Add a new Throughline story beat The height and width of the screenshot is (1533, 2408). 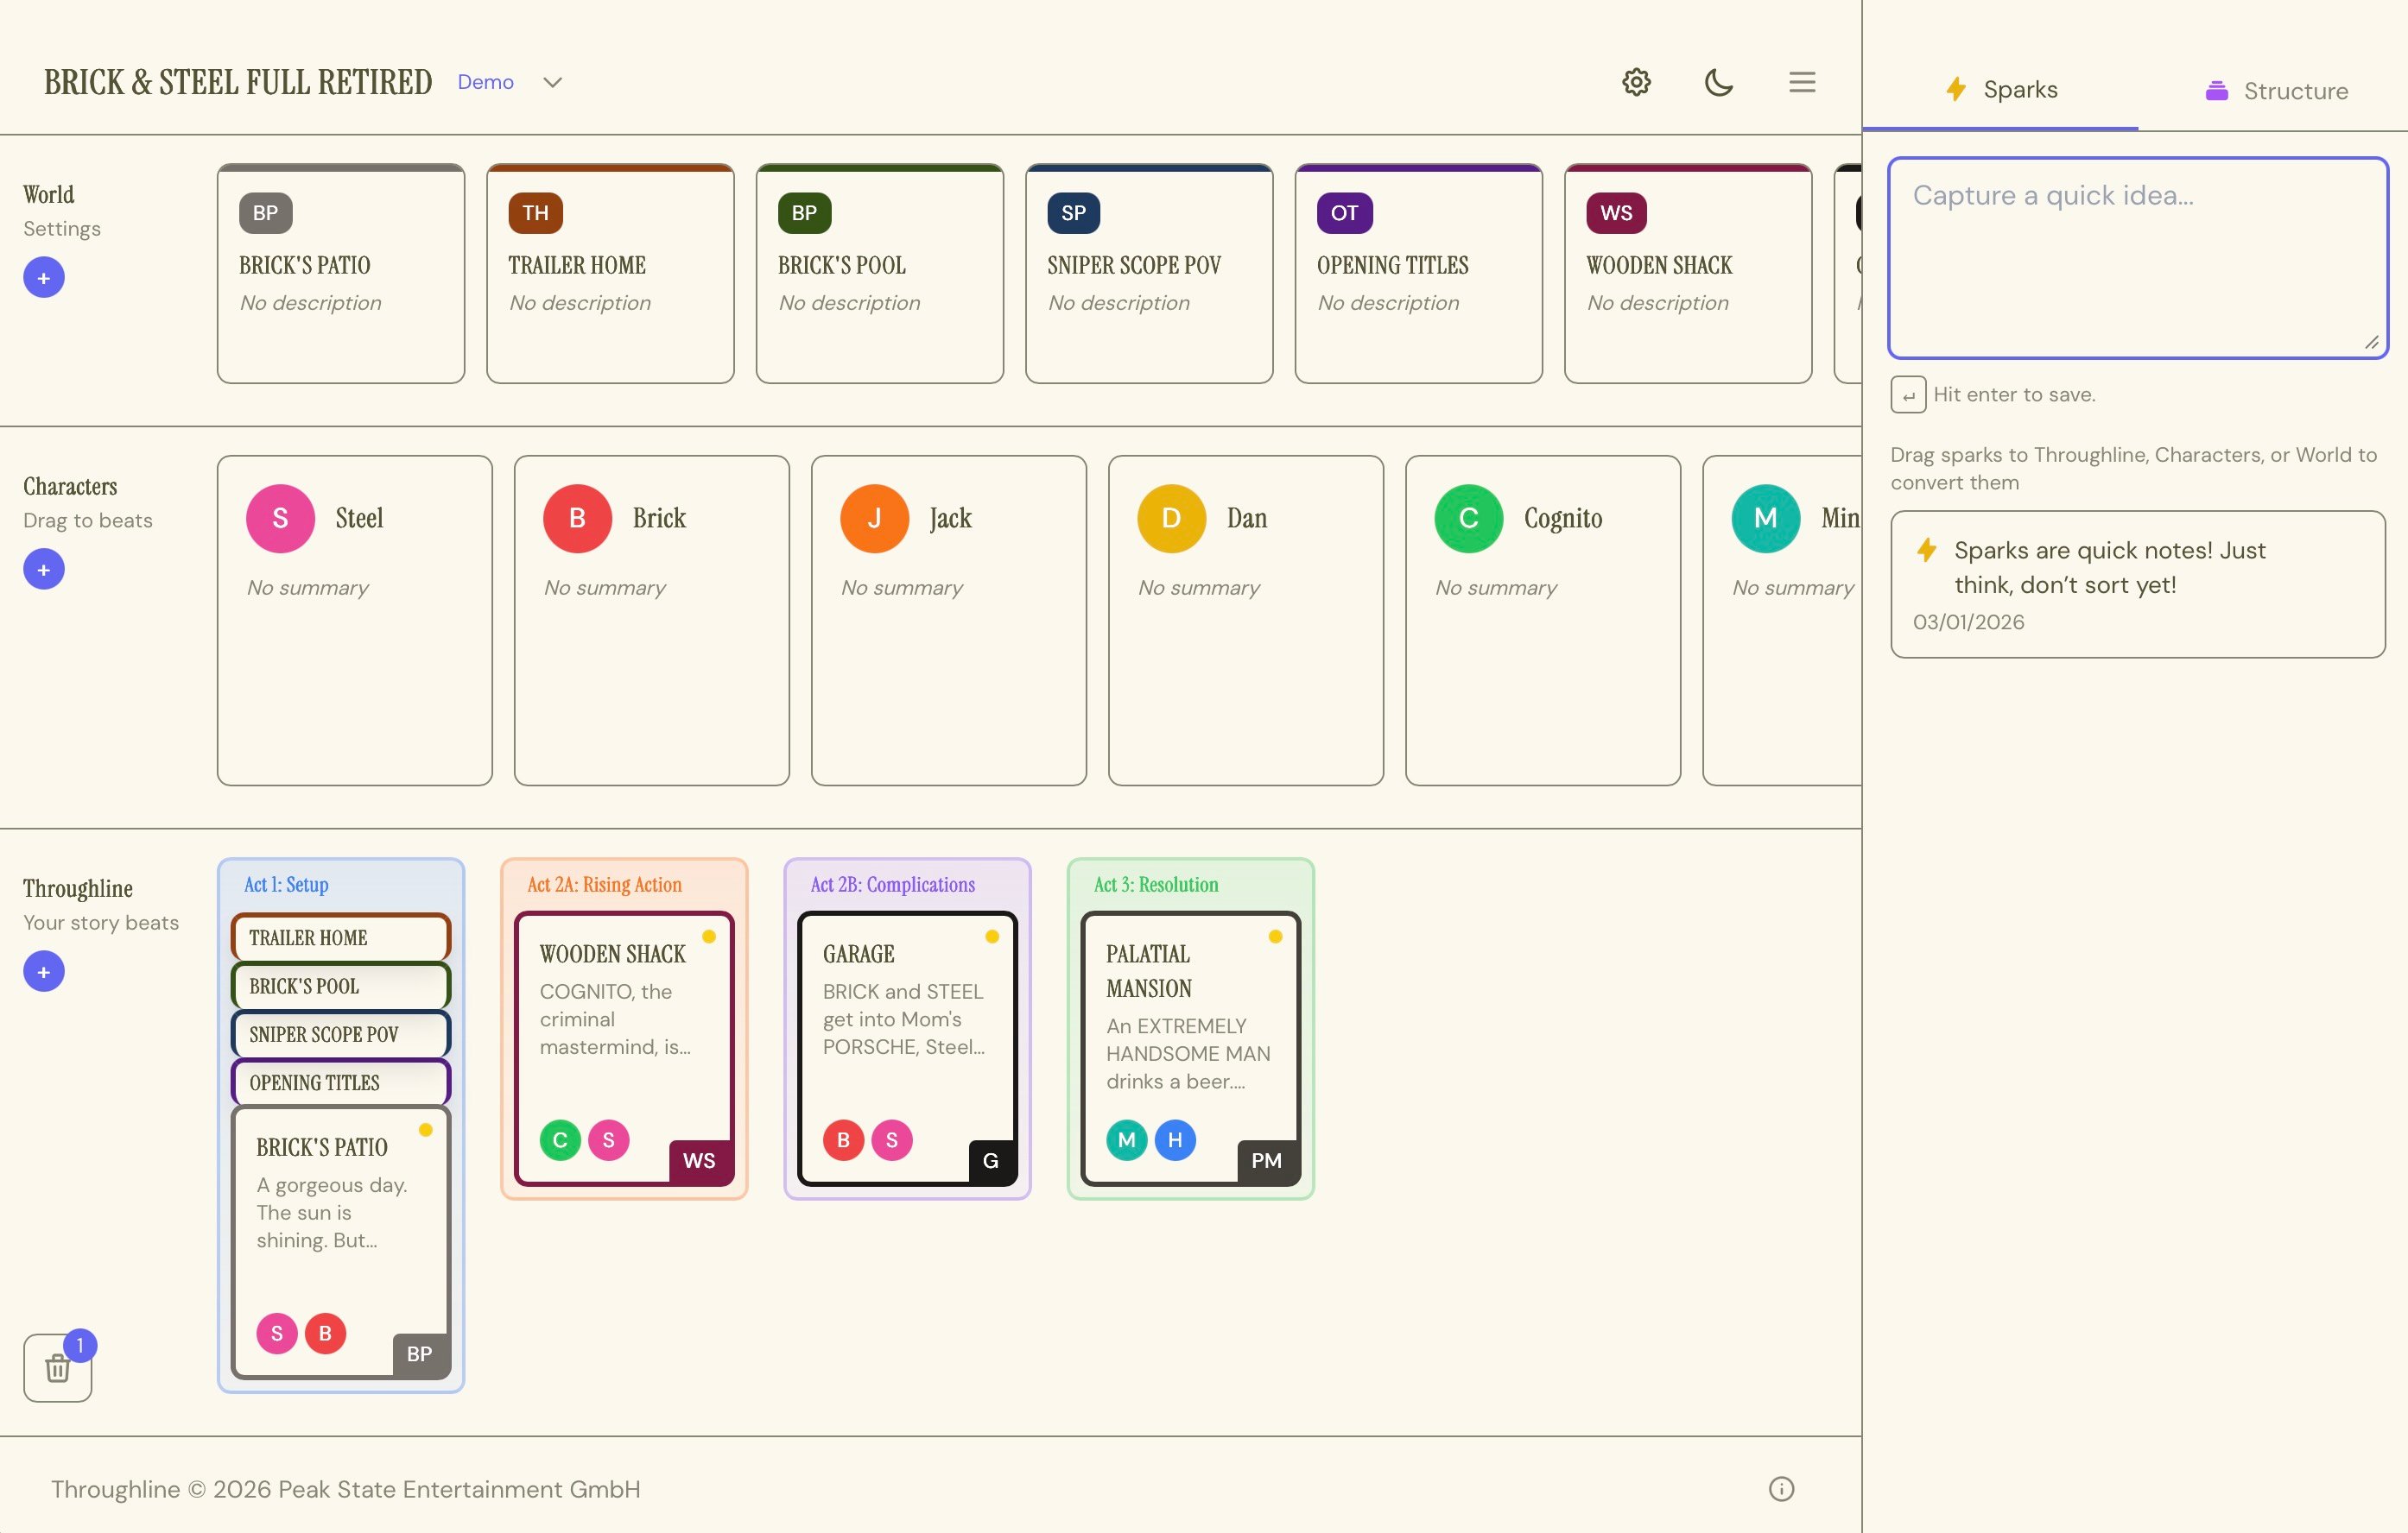(x=44, y=971)
